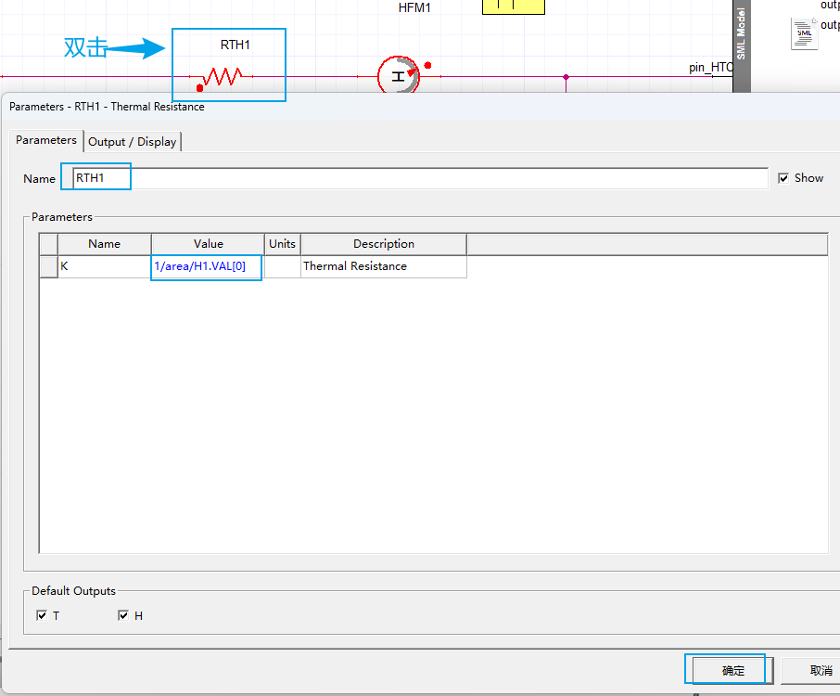Click the junction dot on the magenta wire
The width and height of the screenshot is (840, 696).
pyautogui.click(x=566, y=77)
